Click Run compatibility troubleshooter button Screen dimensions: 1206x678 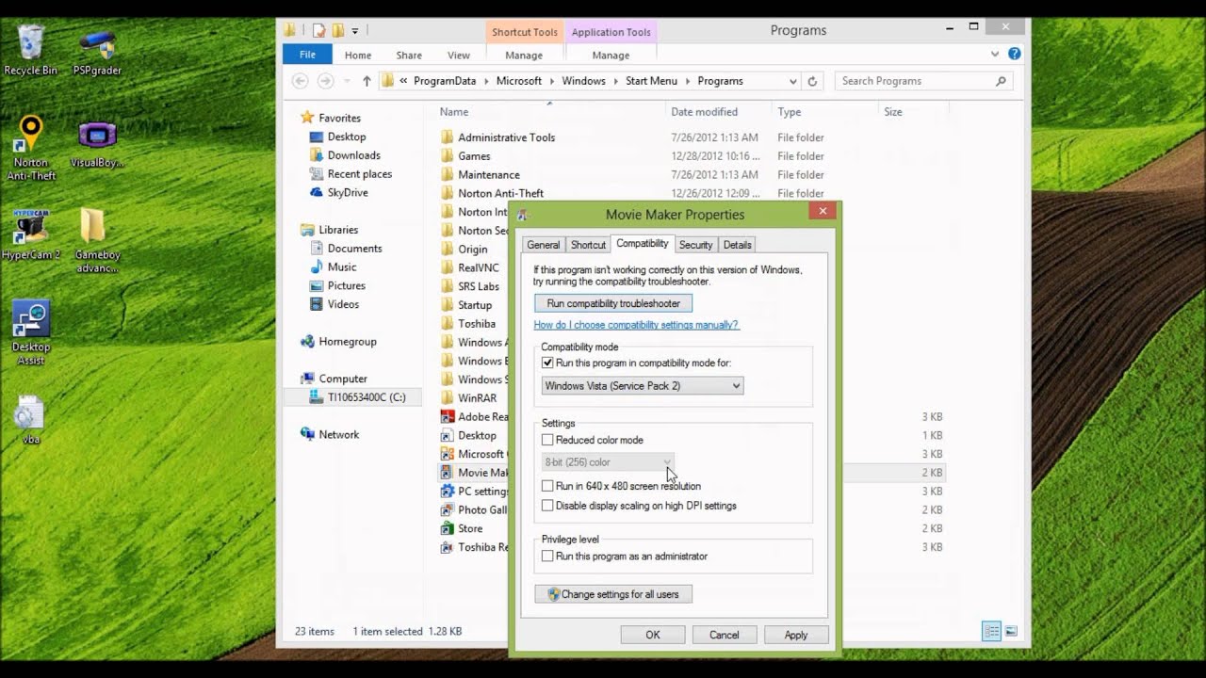tap(613, 303)
